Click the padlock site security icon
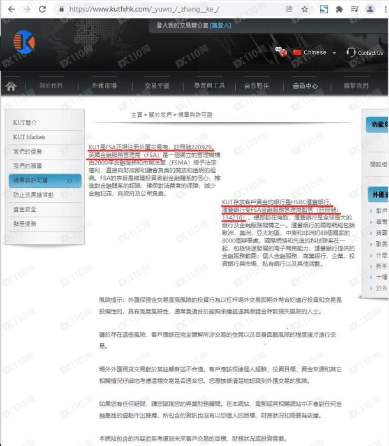389x446 pixels. [61, 9]
